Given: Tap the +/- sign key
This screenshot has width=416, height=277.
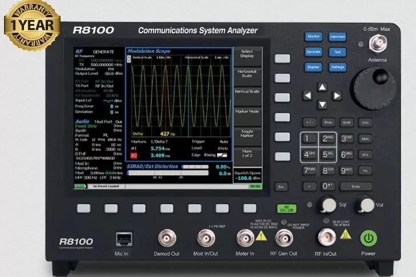Looking at the screenshot, I should point(309,122).
